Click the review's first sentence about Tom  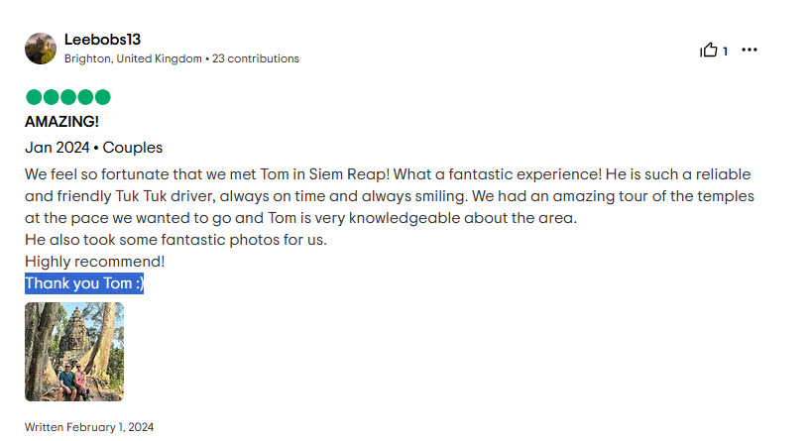click(207, 174)
